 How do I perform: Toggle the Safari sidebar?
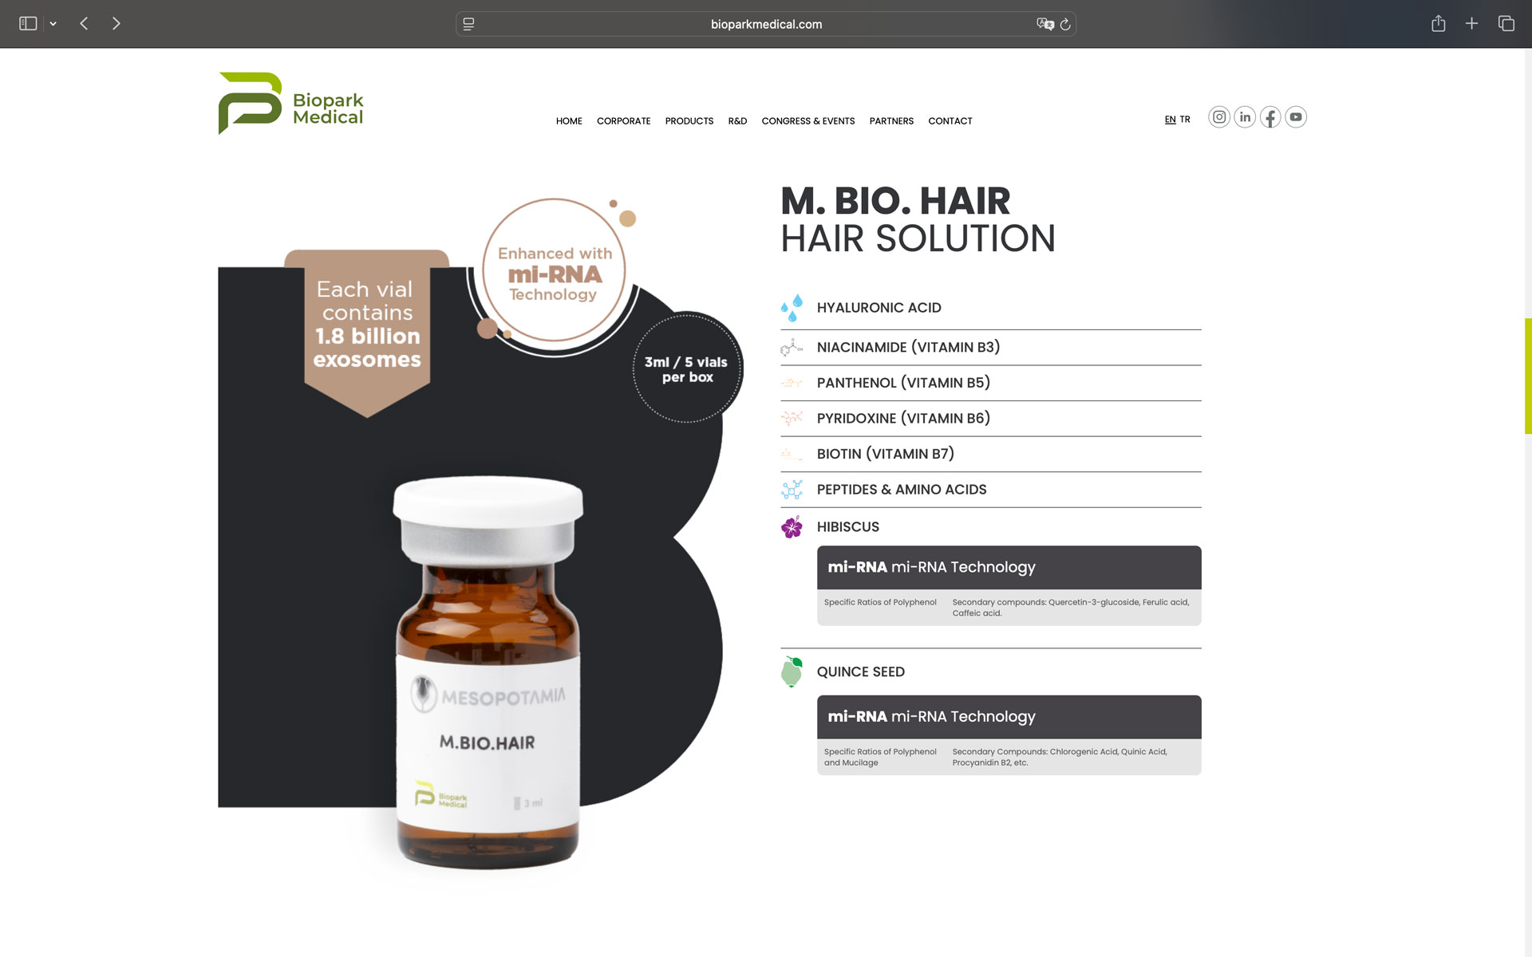[x=28, y=24]
